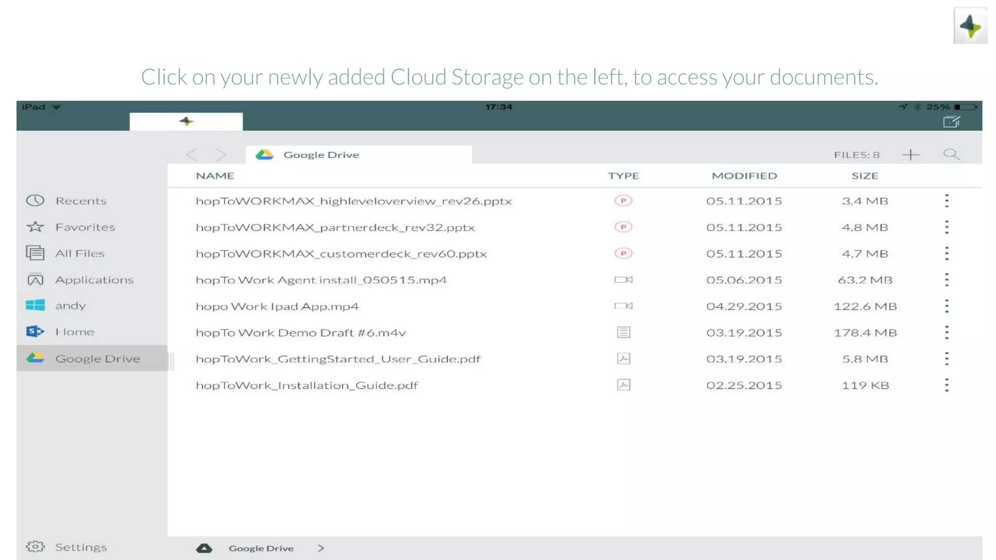Click PowerPoint icon for highleveloverview_rev26
The image size is (996, 560).
(623, 201)
